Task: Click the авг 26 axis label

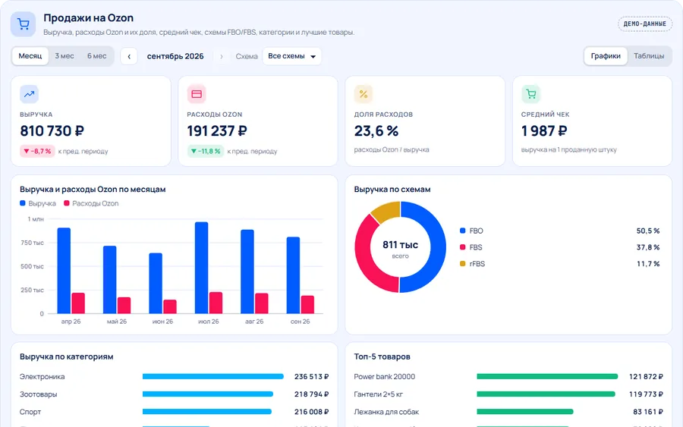Action: click(254, 322)
